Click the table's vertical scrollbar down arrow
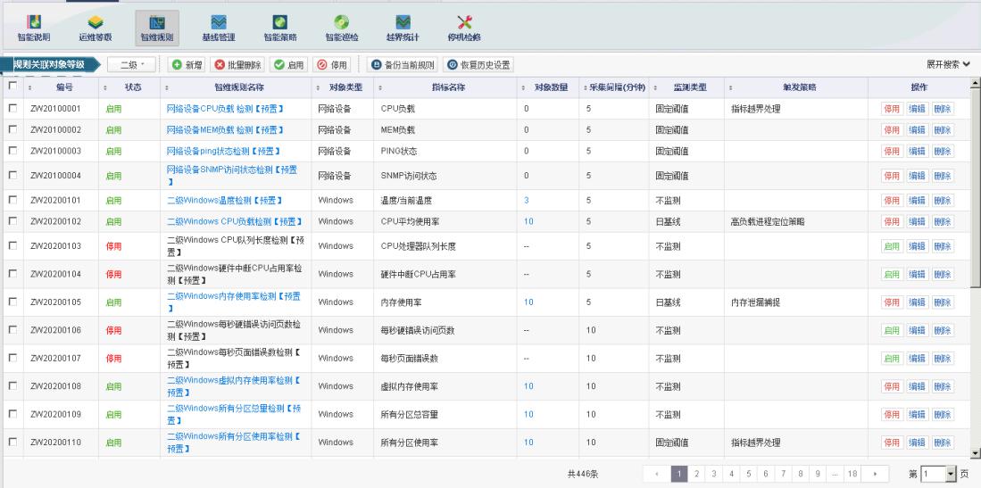 click(x=975, y=452)
